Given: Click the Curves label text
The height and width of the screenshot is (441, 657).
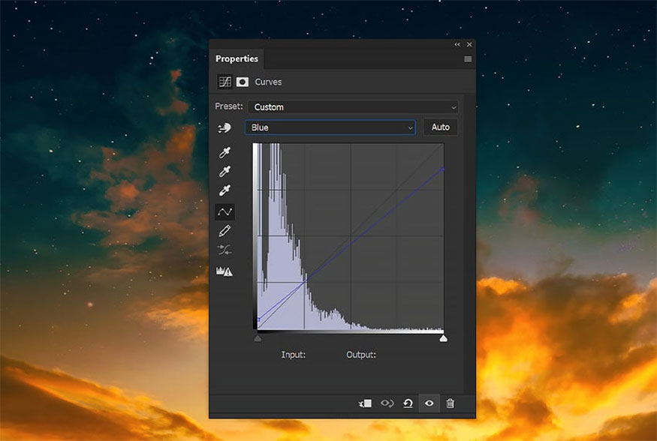Looking at the screenshot, I should [268, 82].
